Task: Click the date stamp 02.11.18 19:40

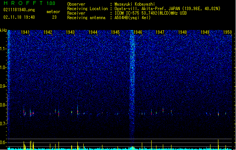Action: point(19,17)
